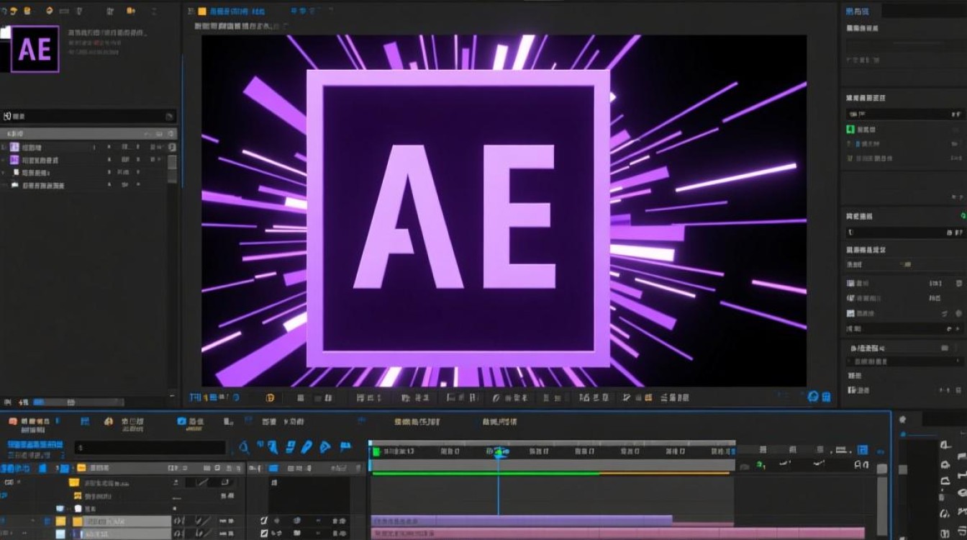Click the blue playhead marker on the time ruler
The width and height of the screenshot is (967, 540).
click(x=498, y=452)
